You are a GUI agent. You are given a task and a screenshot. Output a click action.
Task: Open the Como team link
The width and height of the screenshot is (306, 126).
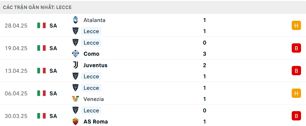tap(91, 54)
